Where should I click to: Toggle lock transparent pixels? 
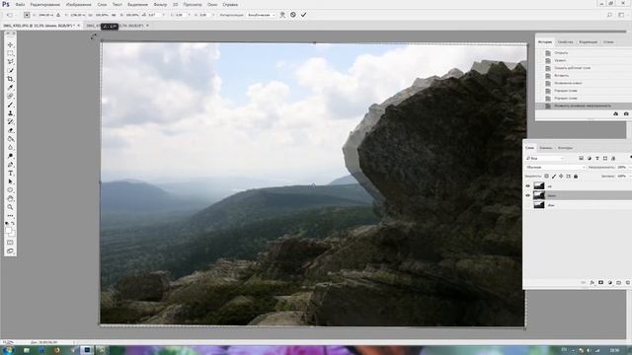(546, 177)
